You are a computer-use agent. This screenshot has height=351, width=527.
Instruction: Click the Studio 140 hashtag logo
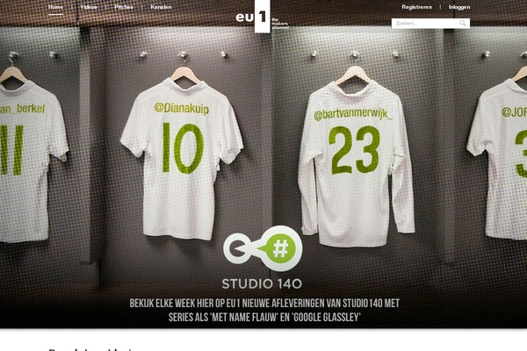263,248
